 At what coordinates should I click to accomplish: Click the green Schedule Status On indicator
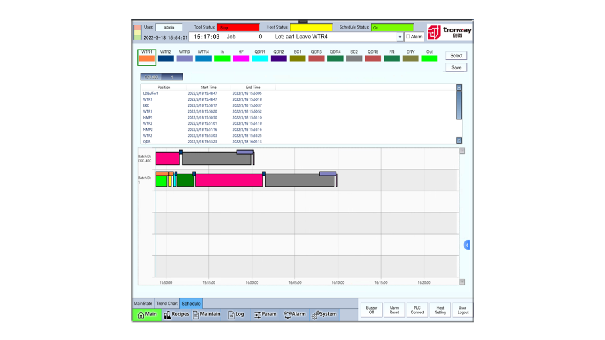(x=392, y=28)
